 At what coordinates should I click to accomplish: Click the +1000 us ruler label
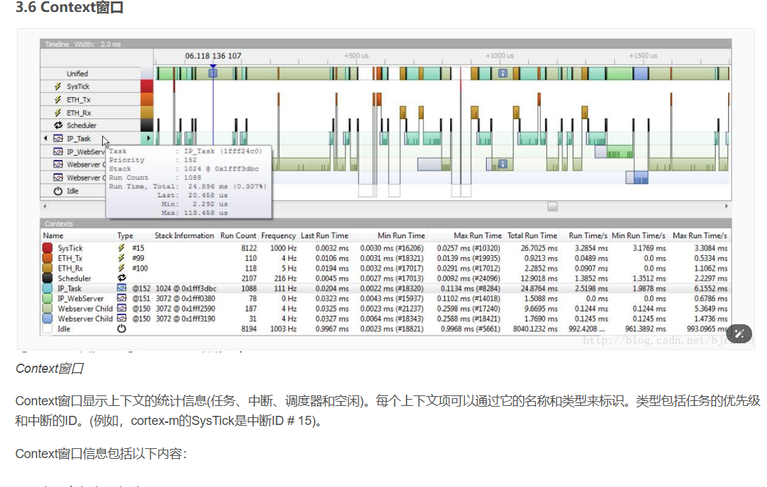[499, 56]
